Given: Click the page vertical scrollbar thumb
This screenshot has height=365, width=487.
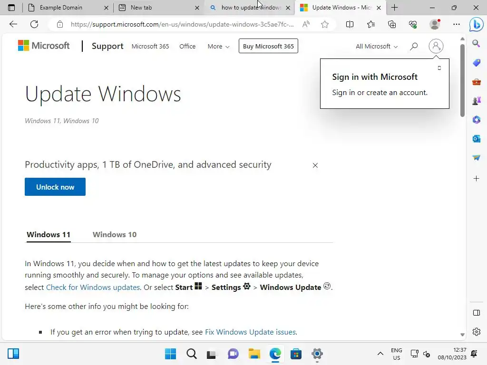Looking at the screenshot, I should (x=462, y=80).
